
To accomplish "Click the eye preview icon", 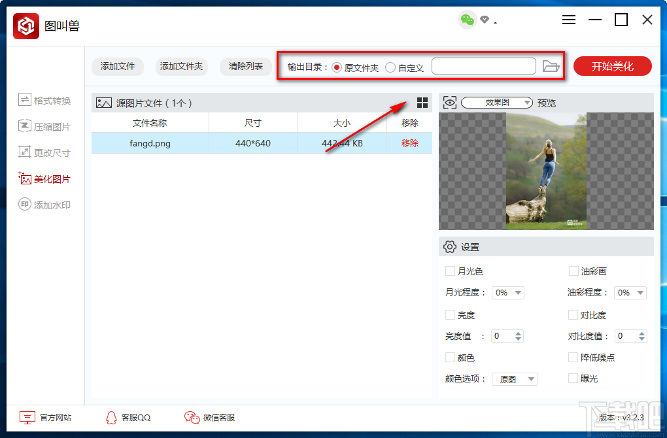I will (x=450, y=103).
